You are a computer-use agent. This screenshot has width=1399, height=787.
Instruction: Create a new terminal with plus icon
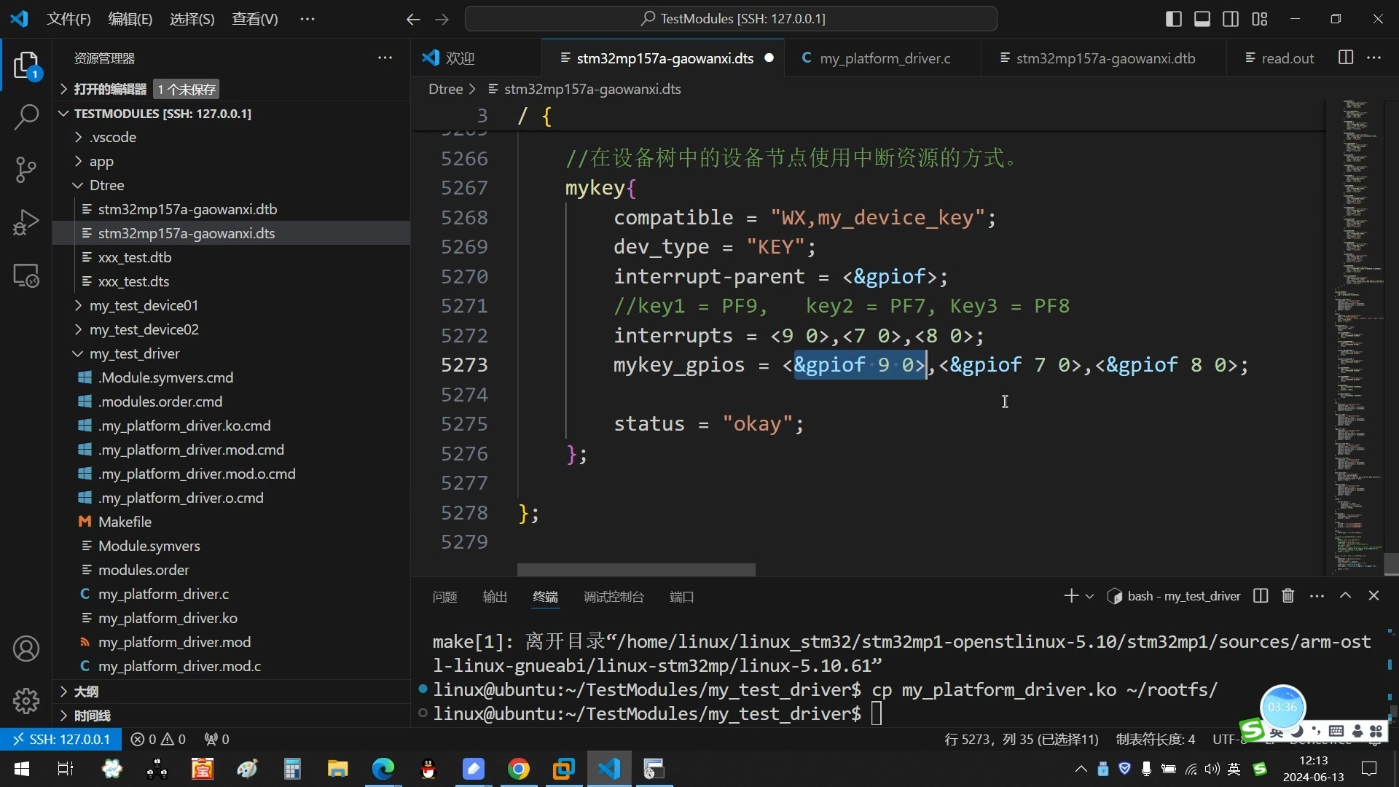[x=1070, y=596]
